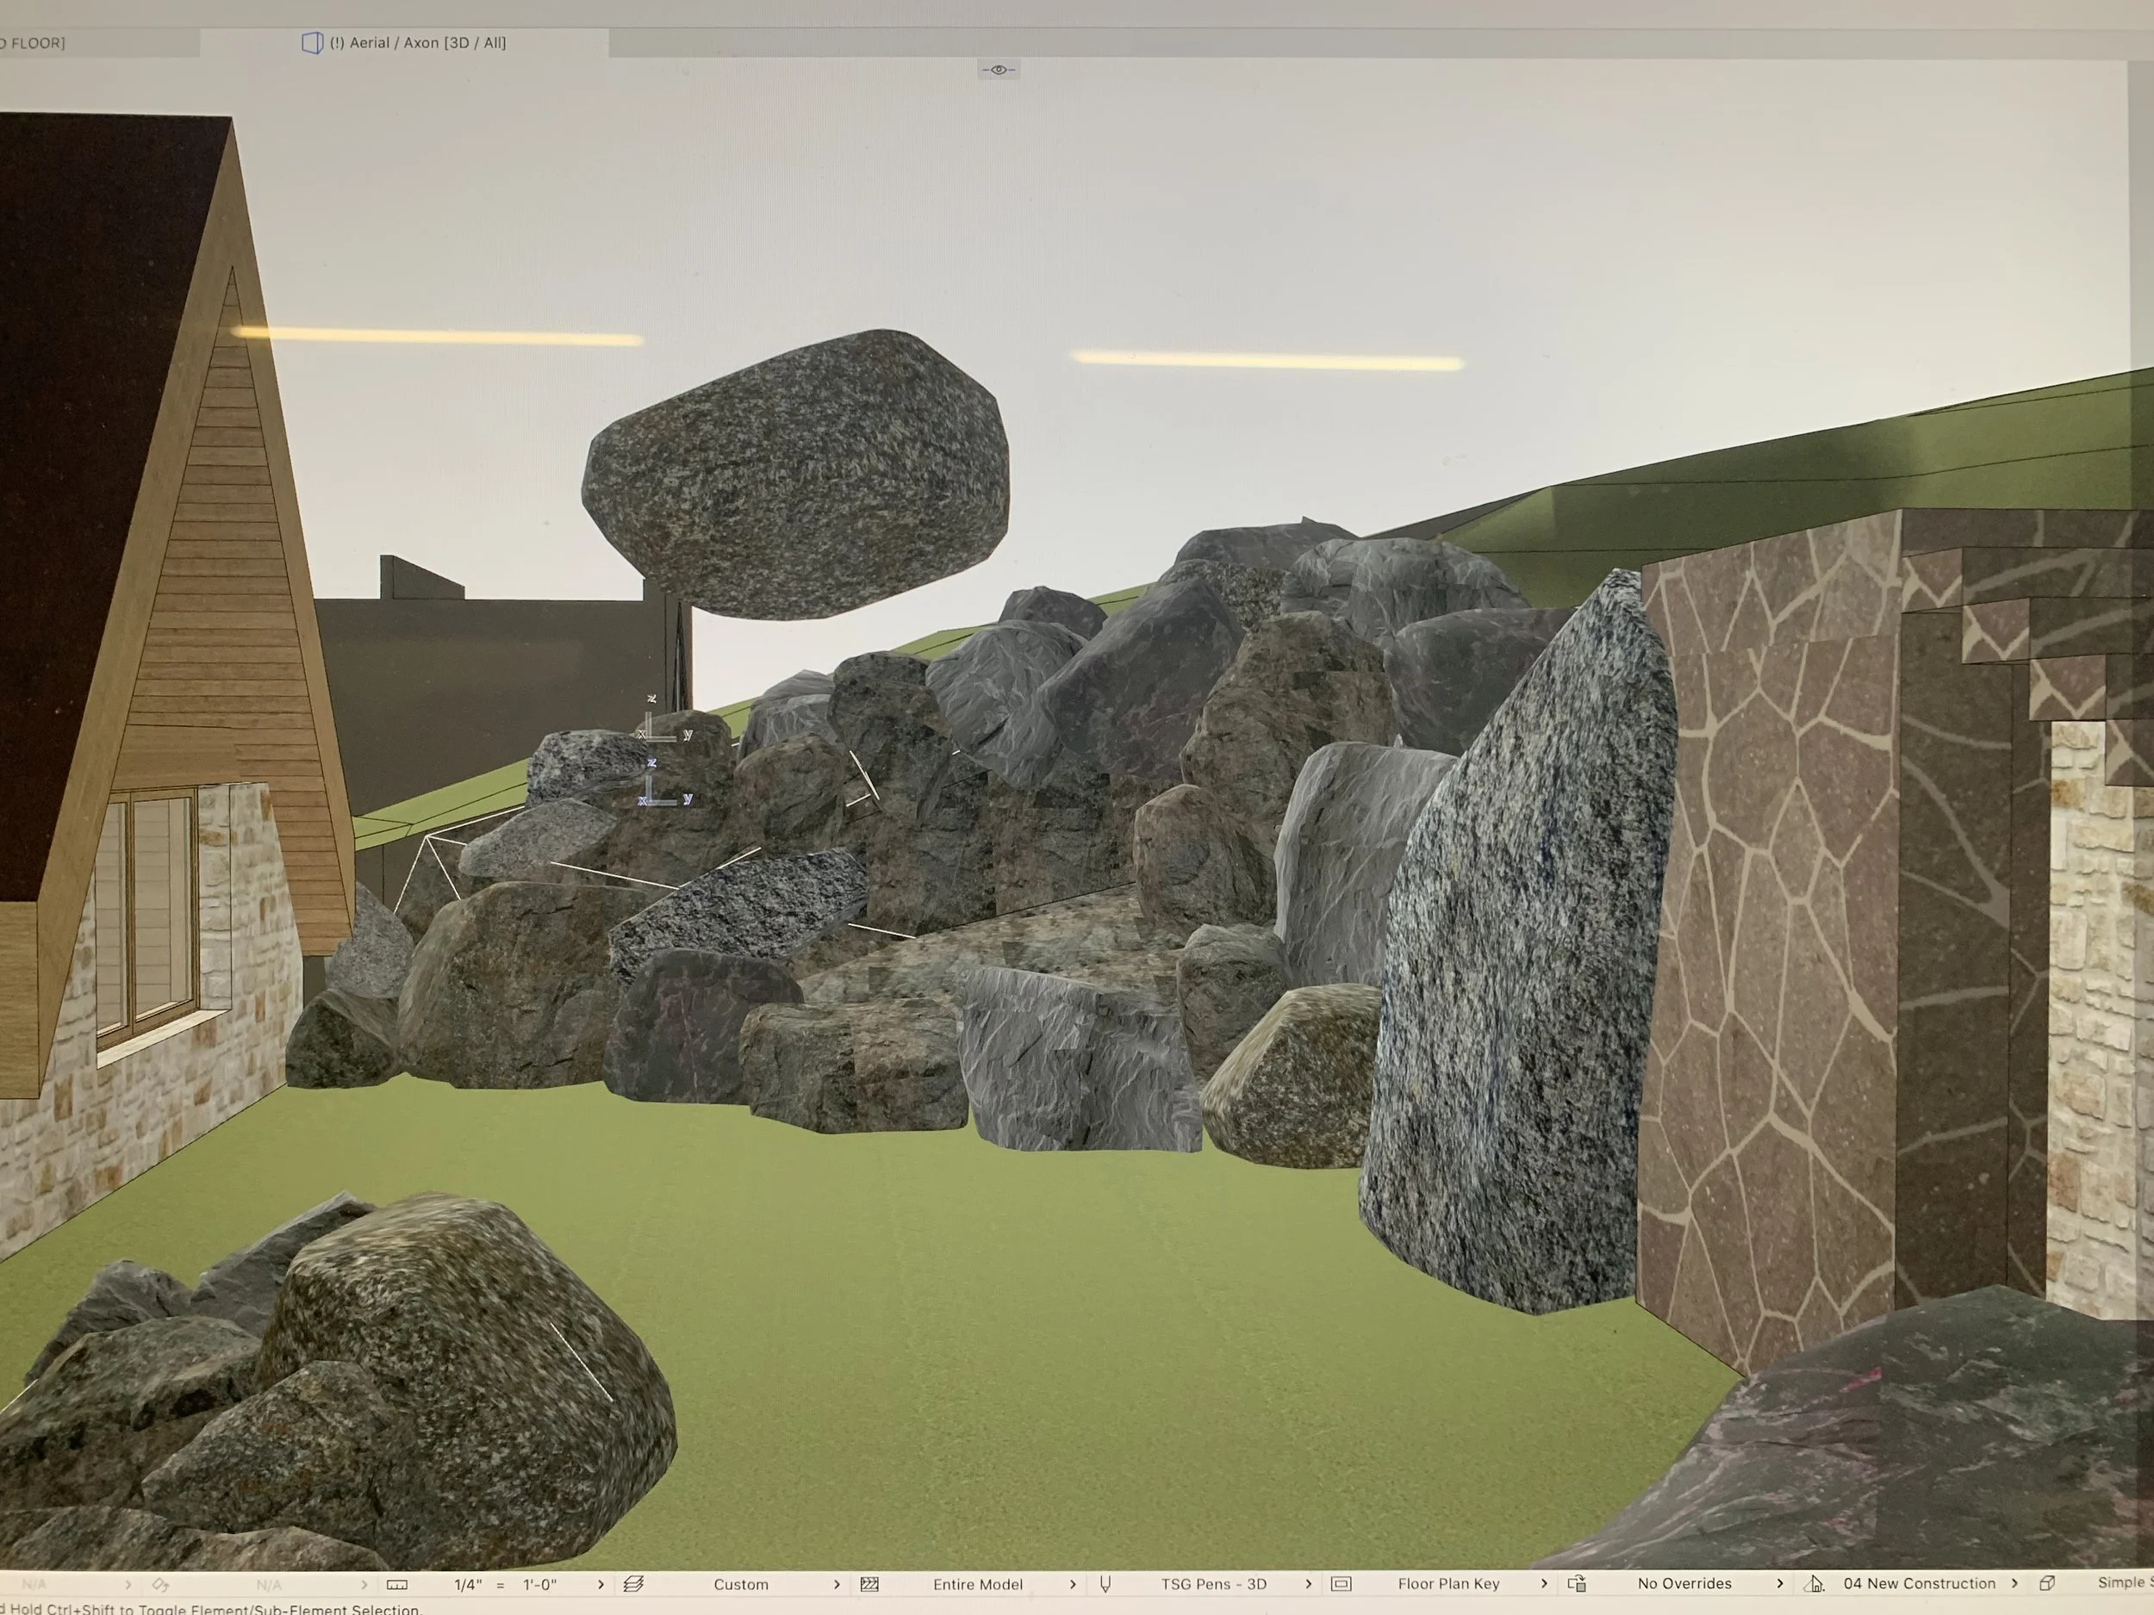Click the scale ruler icon
The height and width of the screenshot is (1615, 2154).
point(396,1584)
